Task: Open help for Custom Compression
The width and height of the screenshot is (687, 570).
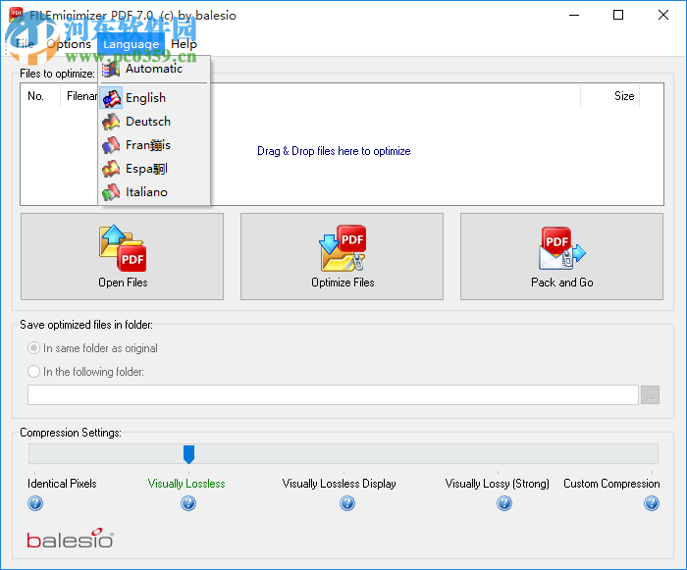Action: click(652, 503)
